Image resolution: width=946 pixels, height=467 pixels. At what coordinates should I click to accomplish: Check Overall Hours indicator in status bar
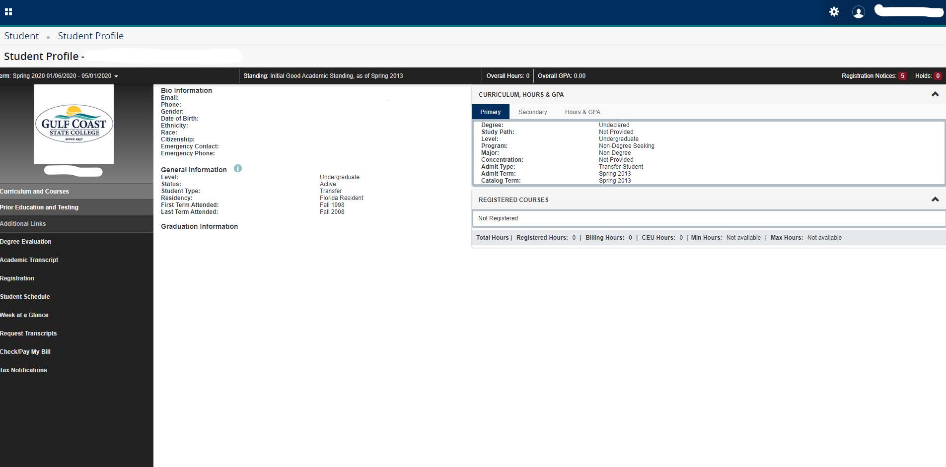pos(508,75)
